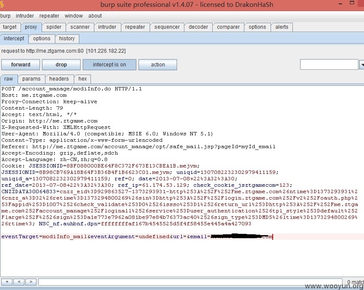Click the POST /account_manage/modiInfo.do request line
This screenshot has height=290, width=364.
pos(72,89)
